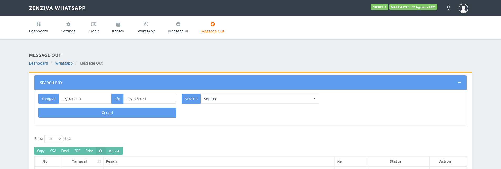
Task: Click the reload icon beside Print
Action: pos(100,151)
